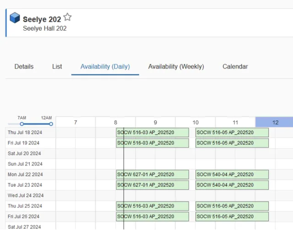Switch to Availability (Weekly) view
This screenshot has height=230, width=293.
click(176, 67)
